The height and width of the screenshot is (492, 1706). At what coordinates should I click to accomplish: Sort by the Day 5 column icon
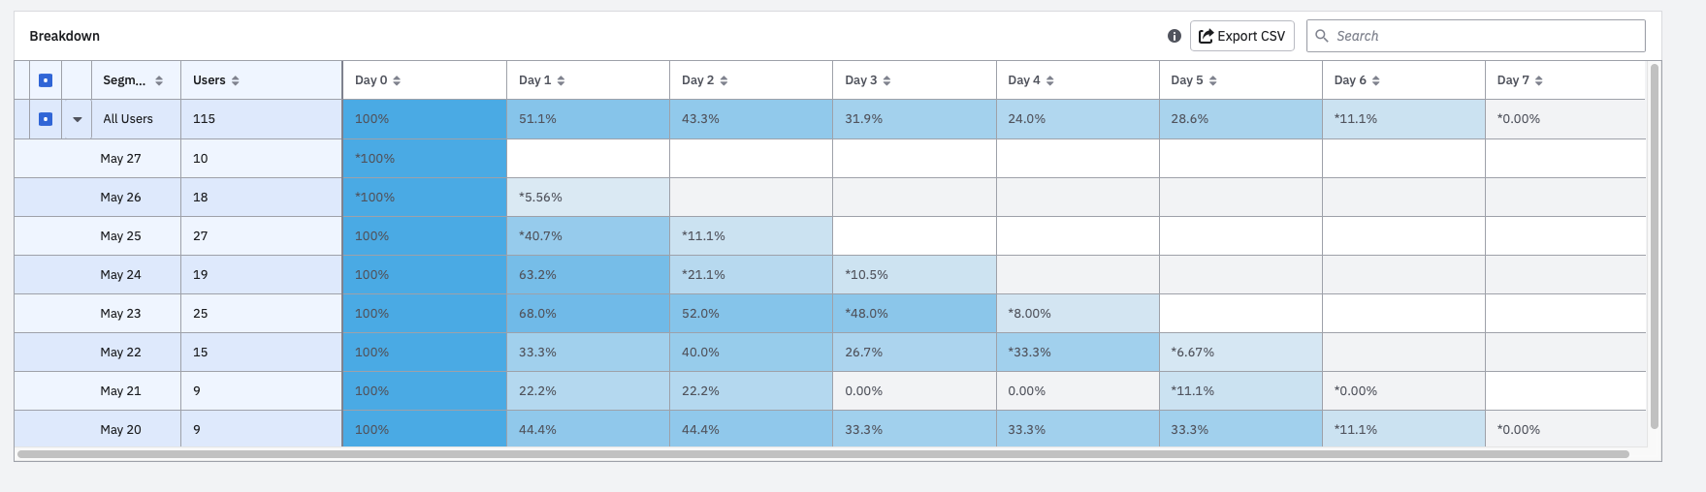pyautogui.click(x=1212, y=80)
